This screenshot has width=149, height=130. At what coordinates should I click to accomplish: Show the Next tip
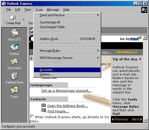click(137, 119)
